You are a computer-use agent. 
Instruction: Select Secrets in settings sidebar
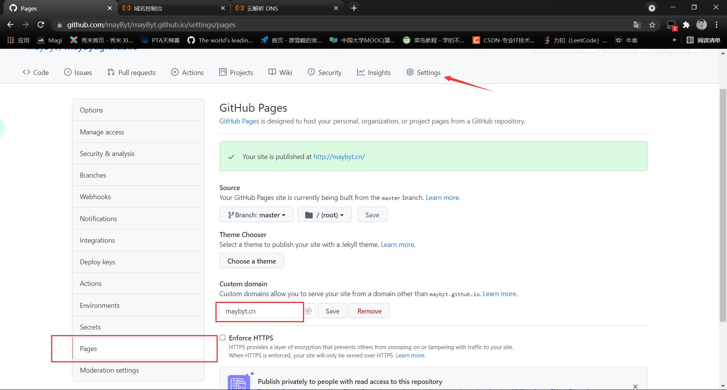(138, 327)
